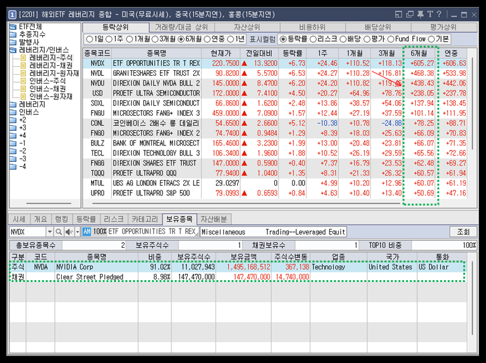Select the 레버리지-주식 tree item

[47, 58]
